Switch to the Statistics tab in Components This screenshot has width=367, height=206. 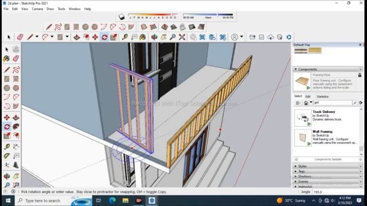[322, 97]
